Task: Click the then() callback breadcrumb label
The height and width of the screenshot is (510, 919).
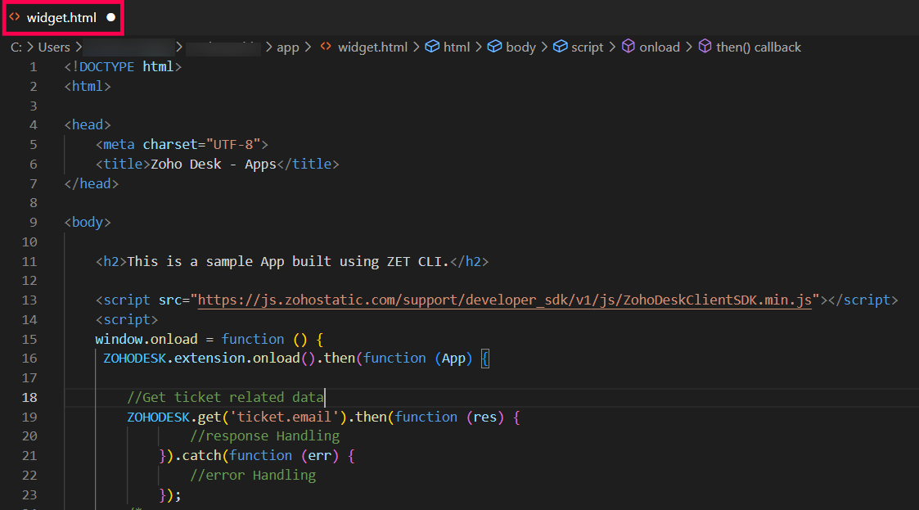Action: pos(758,47)
